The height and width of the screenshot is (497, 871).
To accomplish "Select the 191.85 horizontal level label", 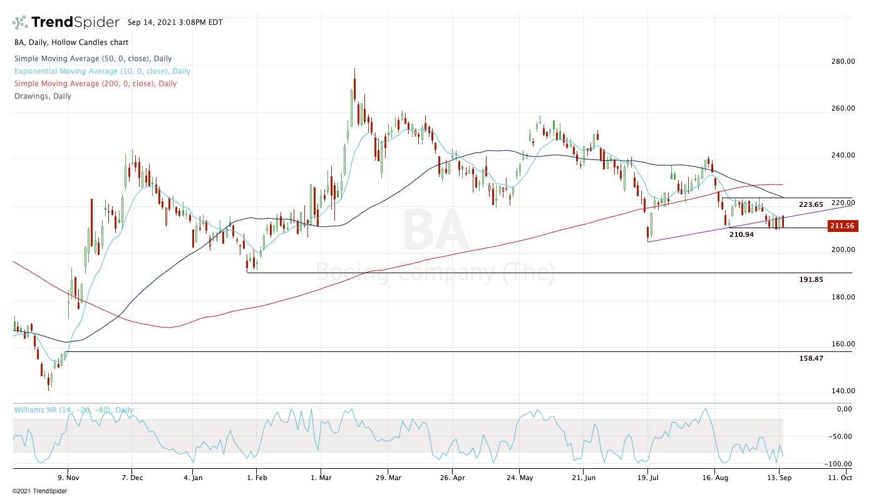I will tap(811, 279).
